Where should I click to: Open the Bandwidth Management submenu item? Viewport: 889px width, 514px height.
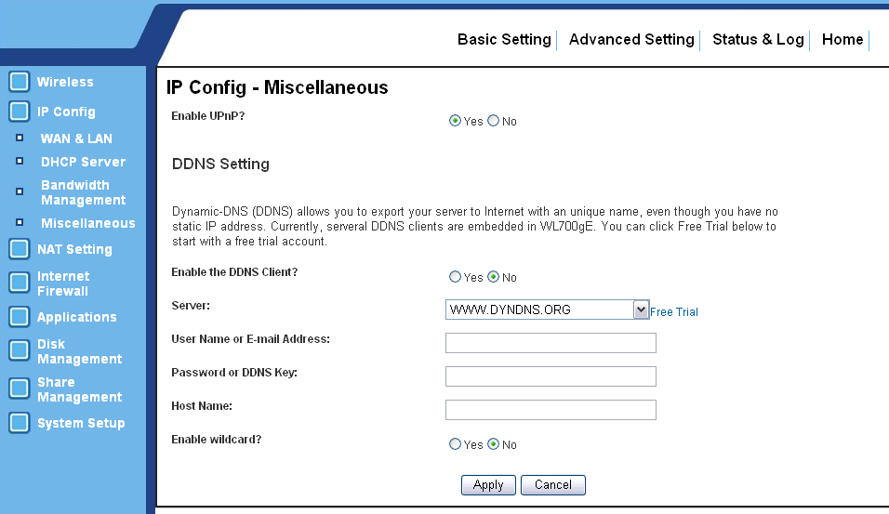pos(83,192)
